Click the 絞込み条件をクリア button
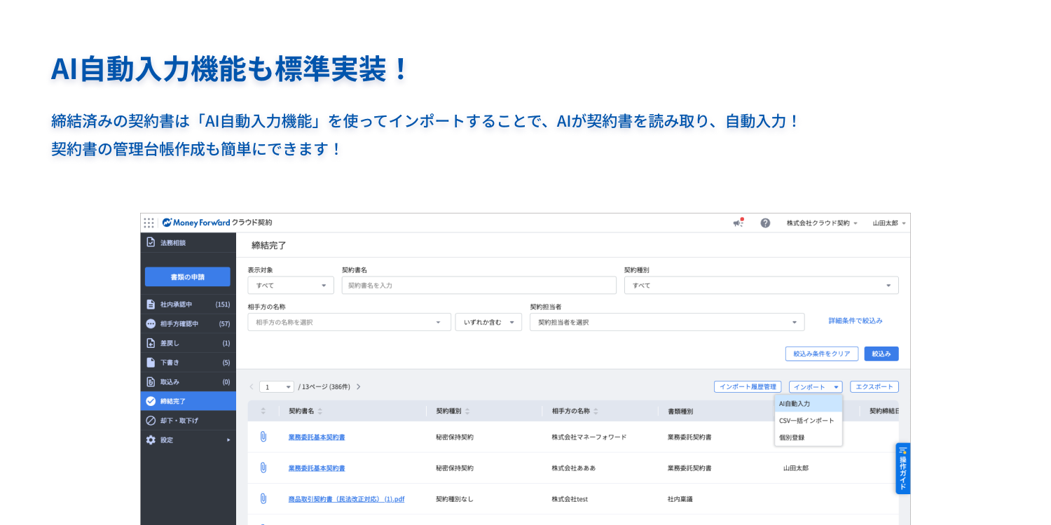1051x525 pixels. [822, 353]
